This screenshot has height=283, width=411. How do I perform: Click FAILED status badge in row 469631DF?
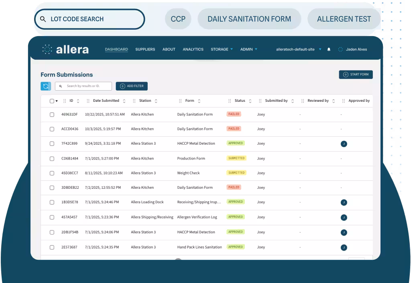234,114
